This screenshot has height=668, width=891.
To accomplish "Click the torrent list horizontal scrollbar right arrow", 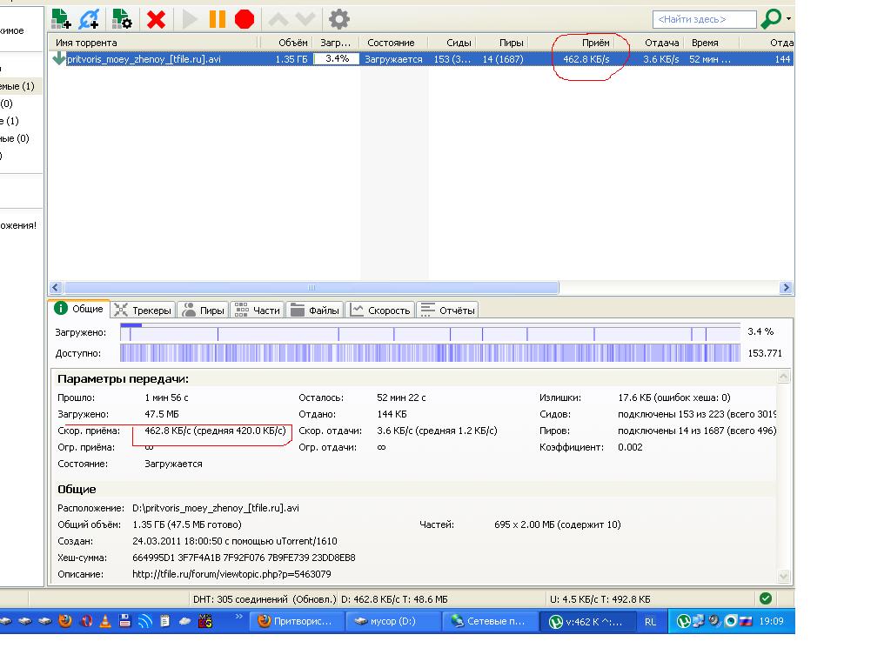I will (787, 288).
